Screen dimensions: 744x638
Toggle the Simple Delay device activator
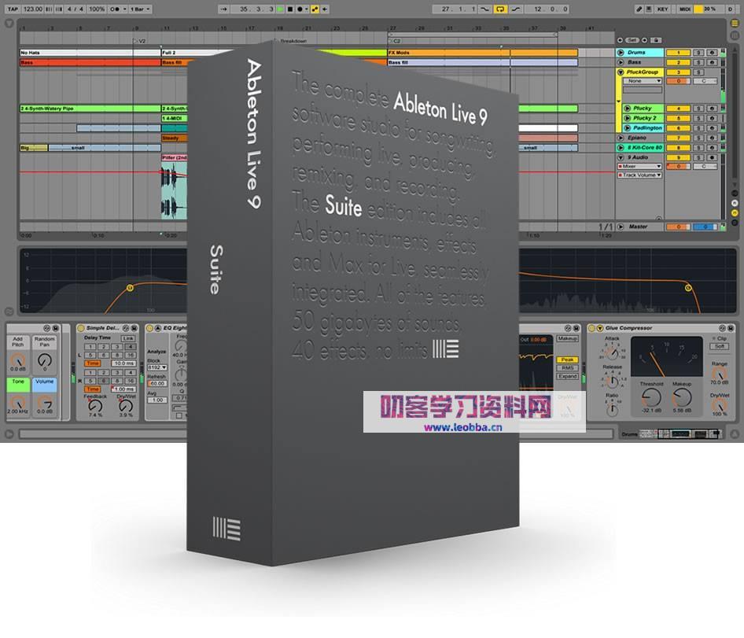click(x=81, y=328)
